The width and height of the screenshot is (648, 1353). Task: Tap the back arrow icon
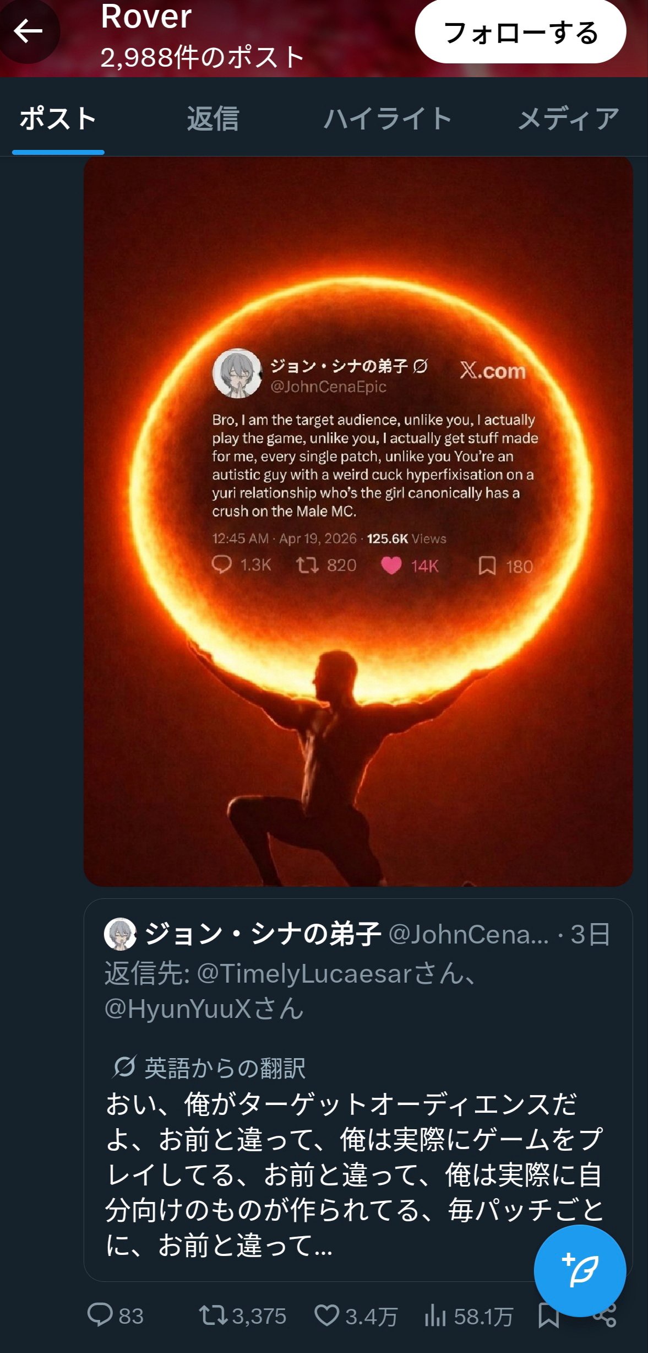[28, 31]
